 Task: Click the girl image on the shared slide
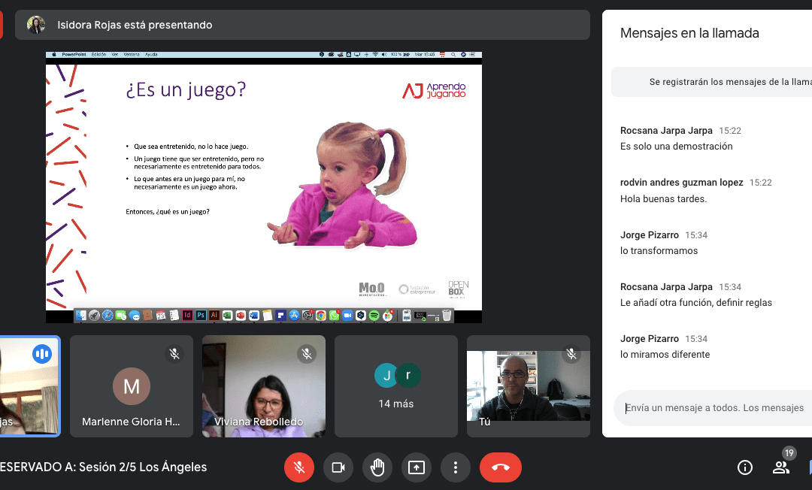point(343,185)
